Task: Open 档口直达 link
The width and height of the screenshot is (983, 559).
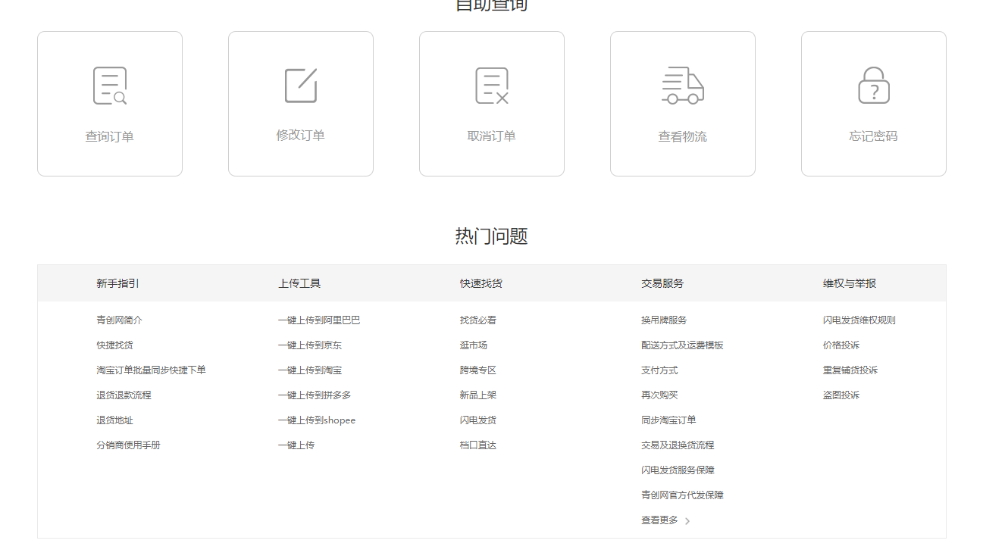Action: pyautogui.click(x=478, y=445)
